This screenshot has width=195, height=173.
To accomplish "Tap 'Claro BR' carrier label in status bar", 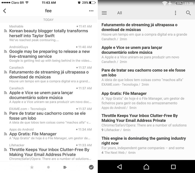I will tap(17, 2).
